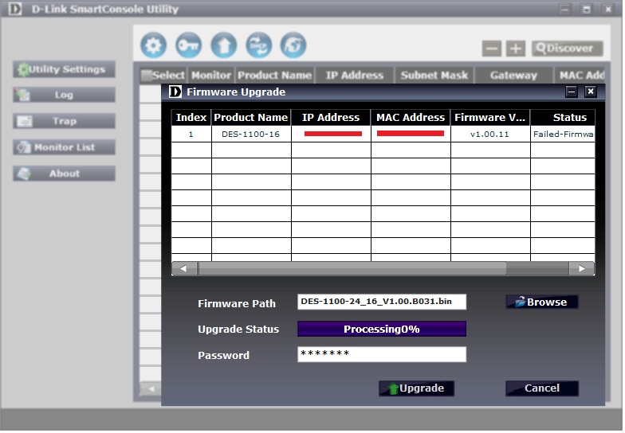Click the DHCP refresh toolbar icon
This screenshot has height=433, width=625.
pyautogui.click(x=258, y=45)
